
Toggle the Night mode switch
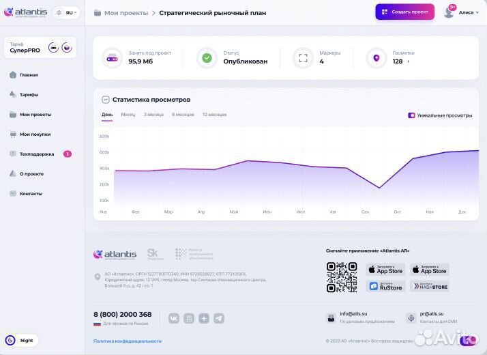coord(21,341)
